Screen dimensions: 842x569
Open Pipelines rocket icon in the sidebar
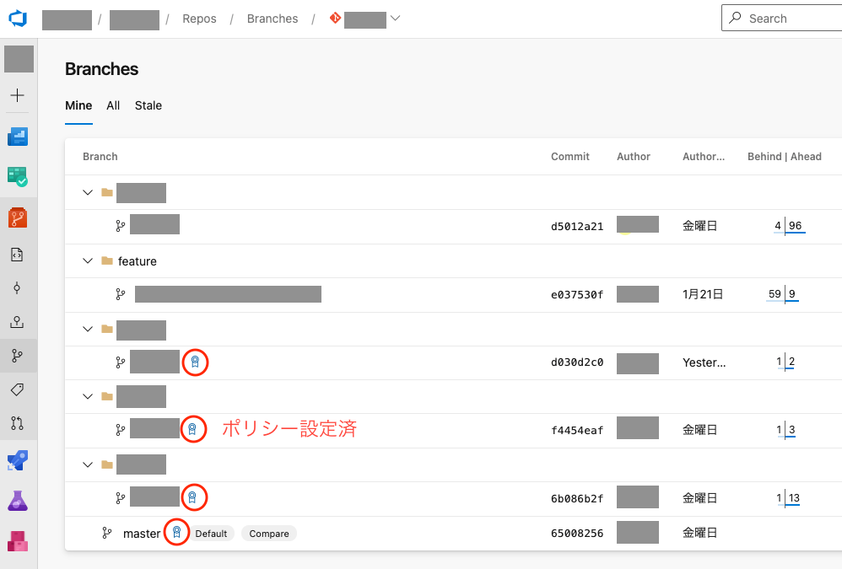coord(18,460)
